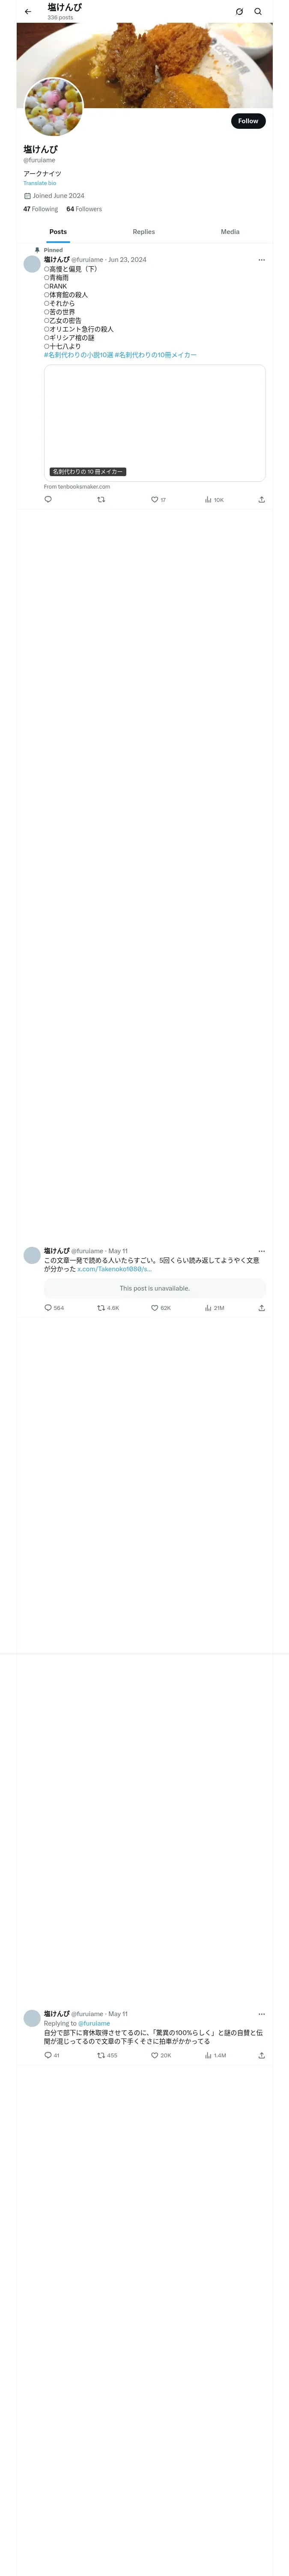This screenshot has height=2576, width=289.
Task: Go back using the arrow icon
Action: click(28, 12)
